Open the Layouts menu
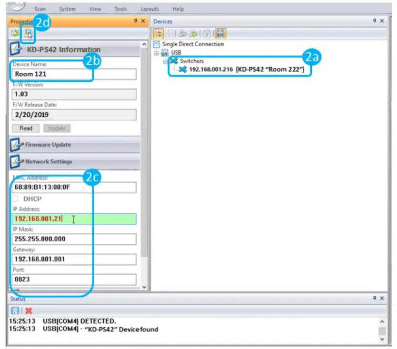 pyautogui.click(x=149, y=9)
